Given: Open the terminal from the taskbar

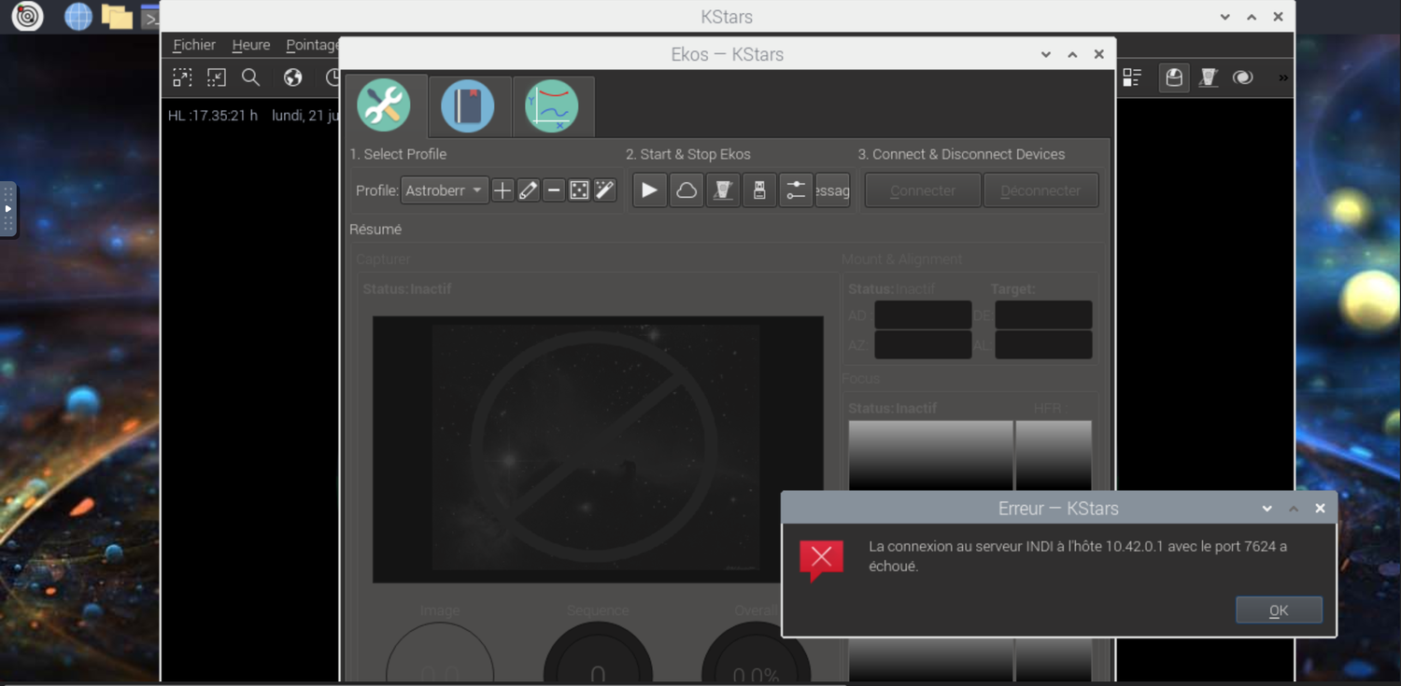Looking at the screenshot, I should (149, 16).
